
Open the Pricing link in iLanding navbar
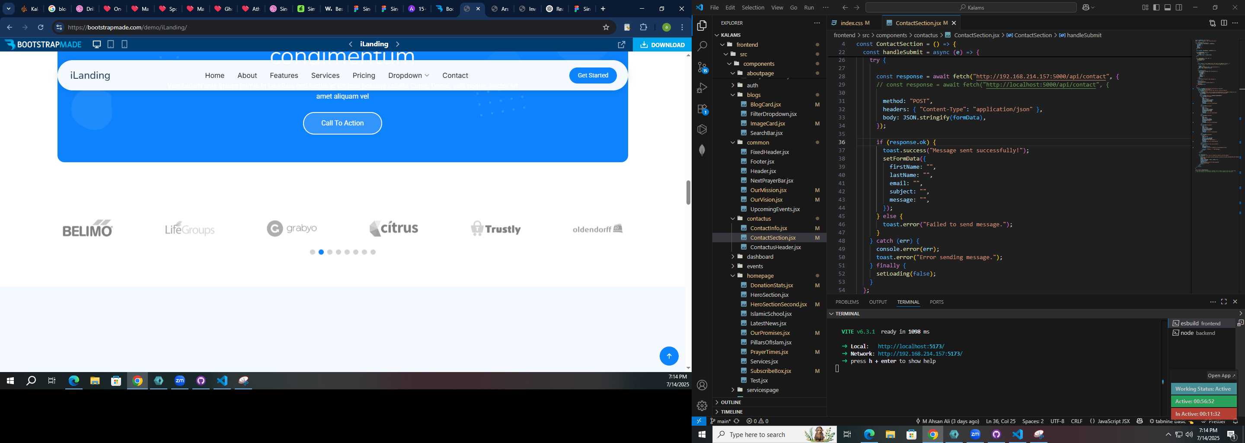(364, 75)
